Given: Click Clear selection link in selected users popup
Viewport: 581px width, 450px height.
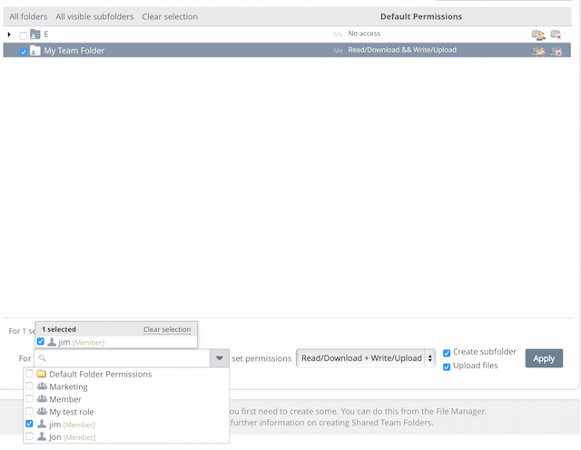Looking at the screenshot, I should pos(167,329).
